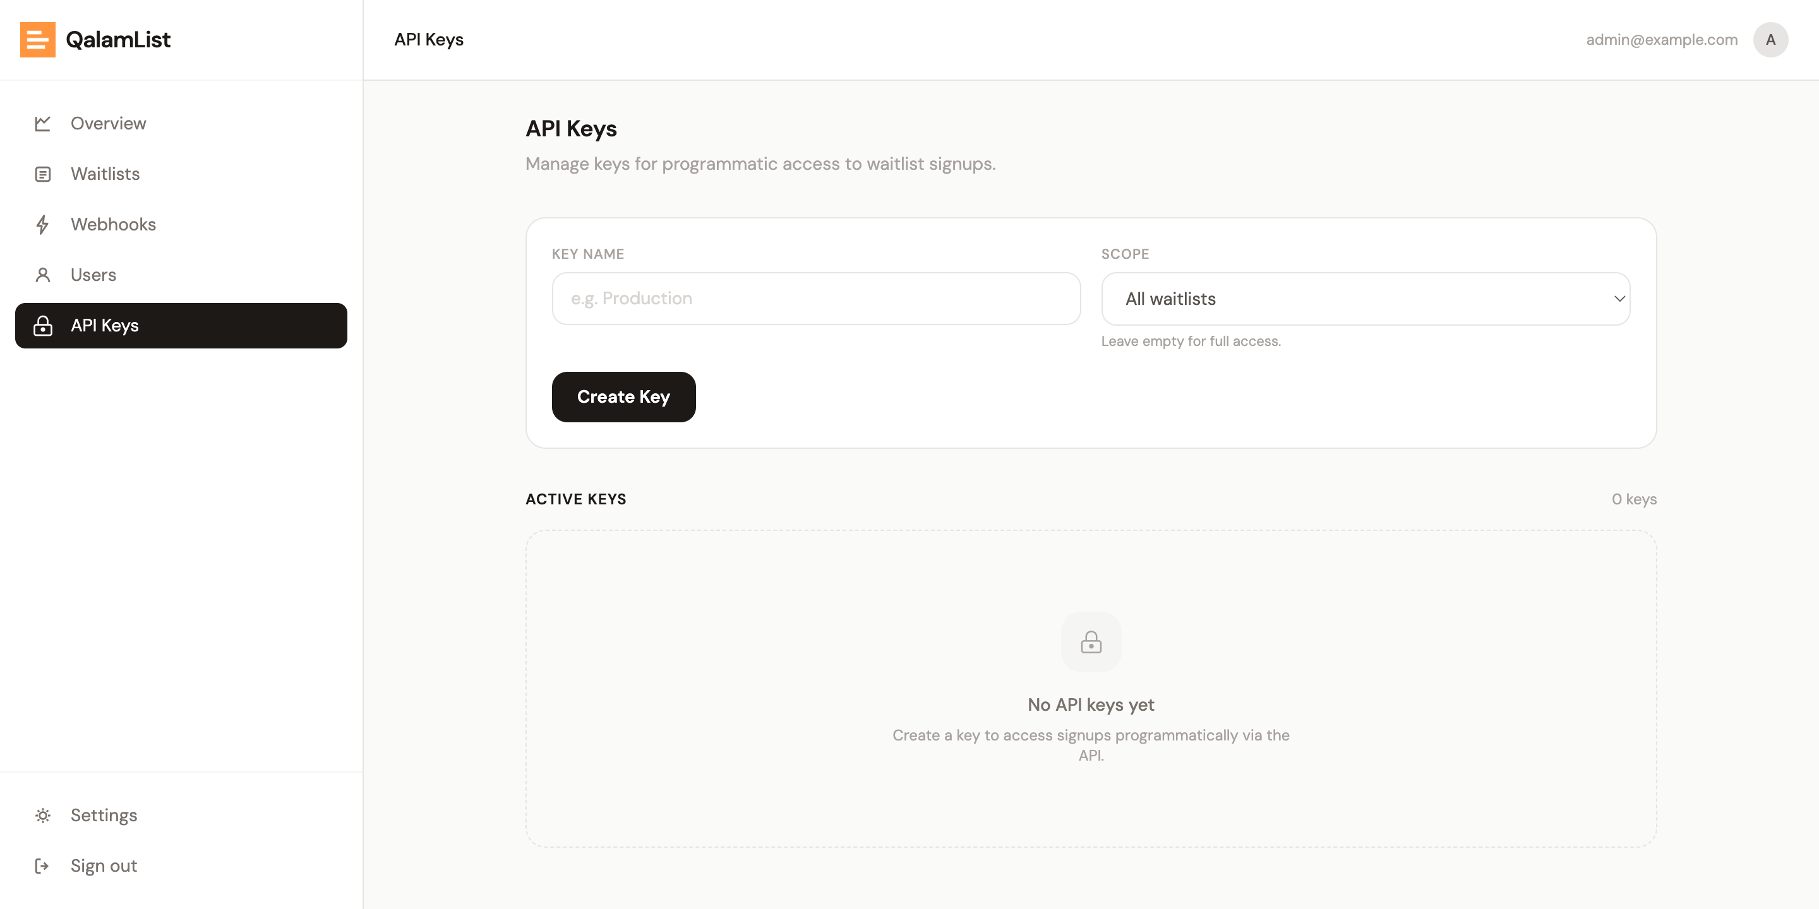
Task: Click the API Keys lock icon in sidebar
Action: point(43,325)
